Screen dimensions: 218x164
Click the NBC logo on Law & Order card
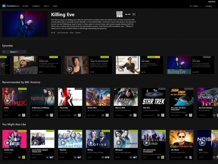tap(51, 157)
